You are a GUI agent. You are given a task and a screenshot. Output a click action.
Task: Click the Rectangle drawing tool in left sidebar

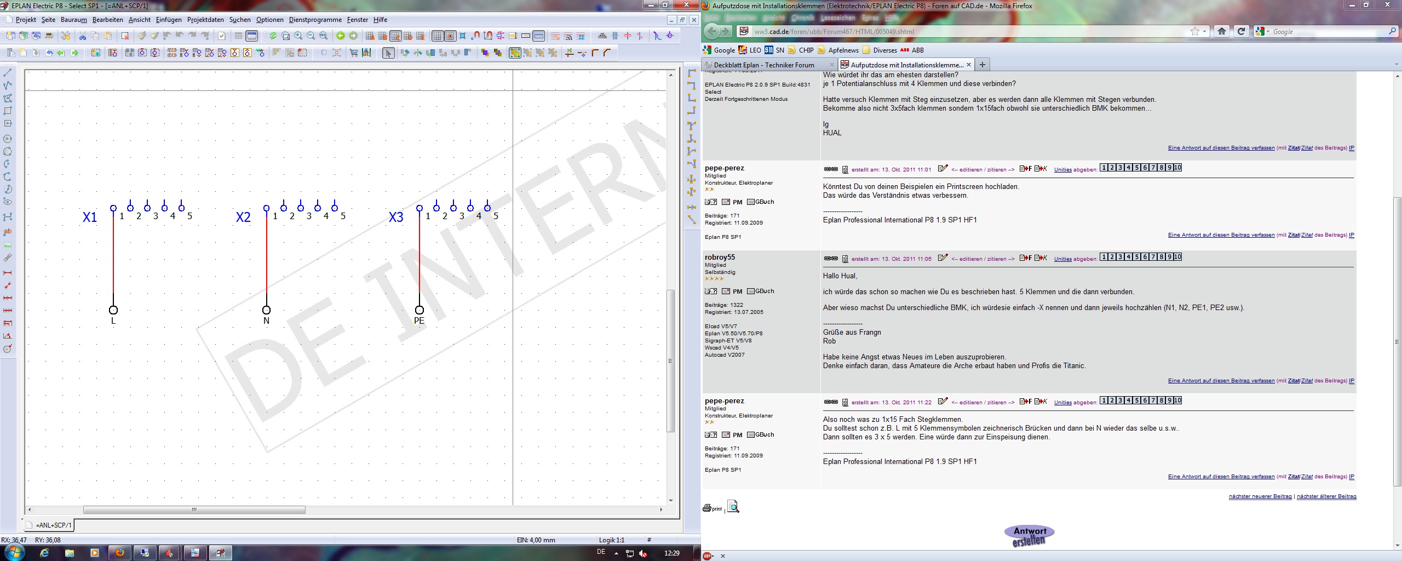click(8, 111)
